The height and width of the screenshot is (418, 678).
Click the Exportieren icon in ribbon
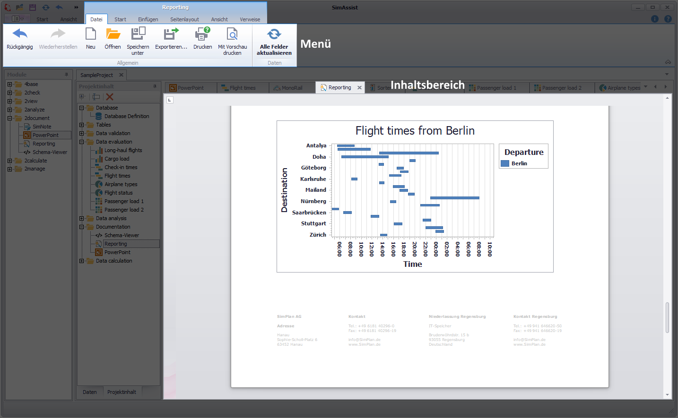click(171, 34)
